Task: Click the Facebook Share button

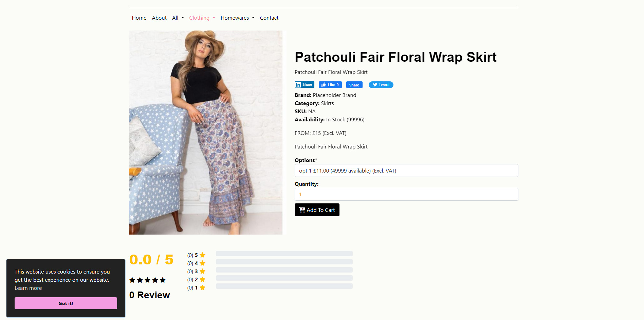Action: tap(354, 85)
